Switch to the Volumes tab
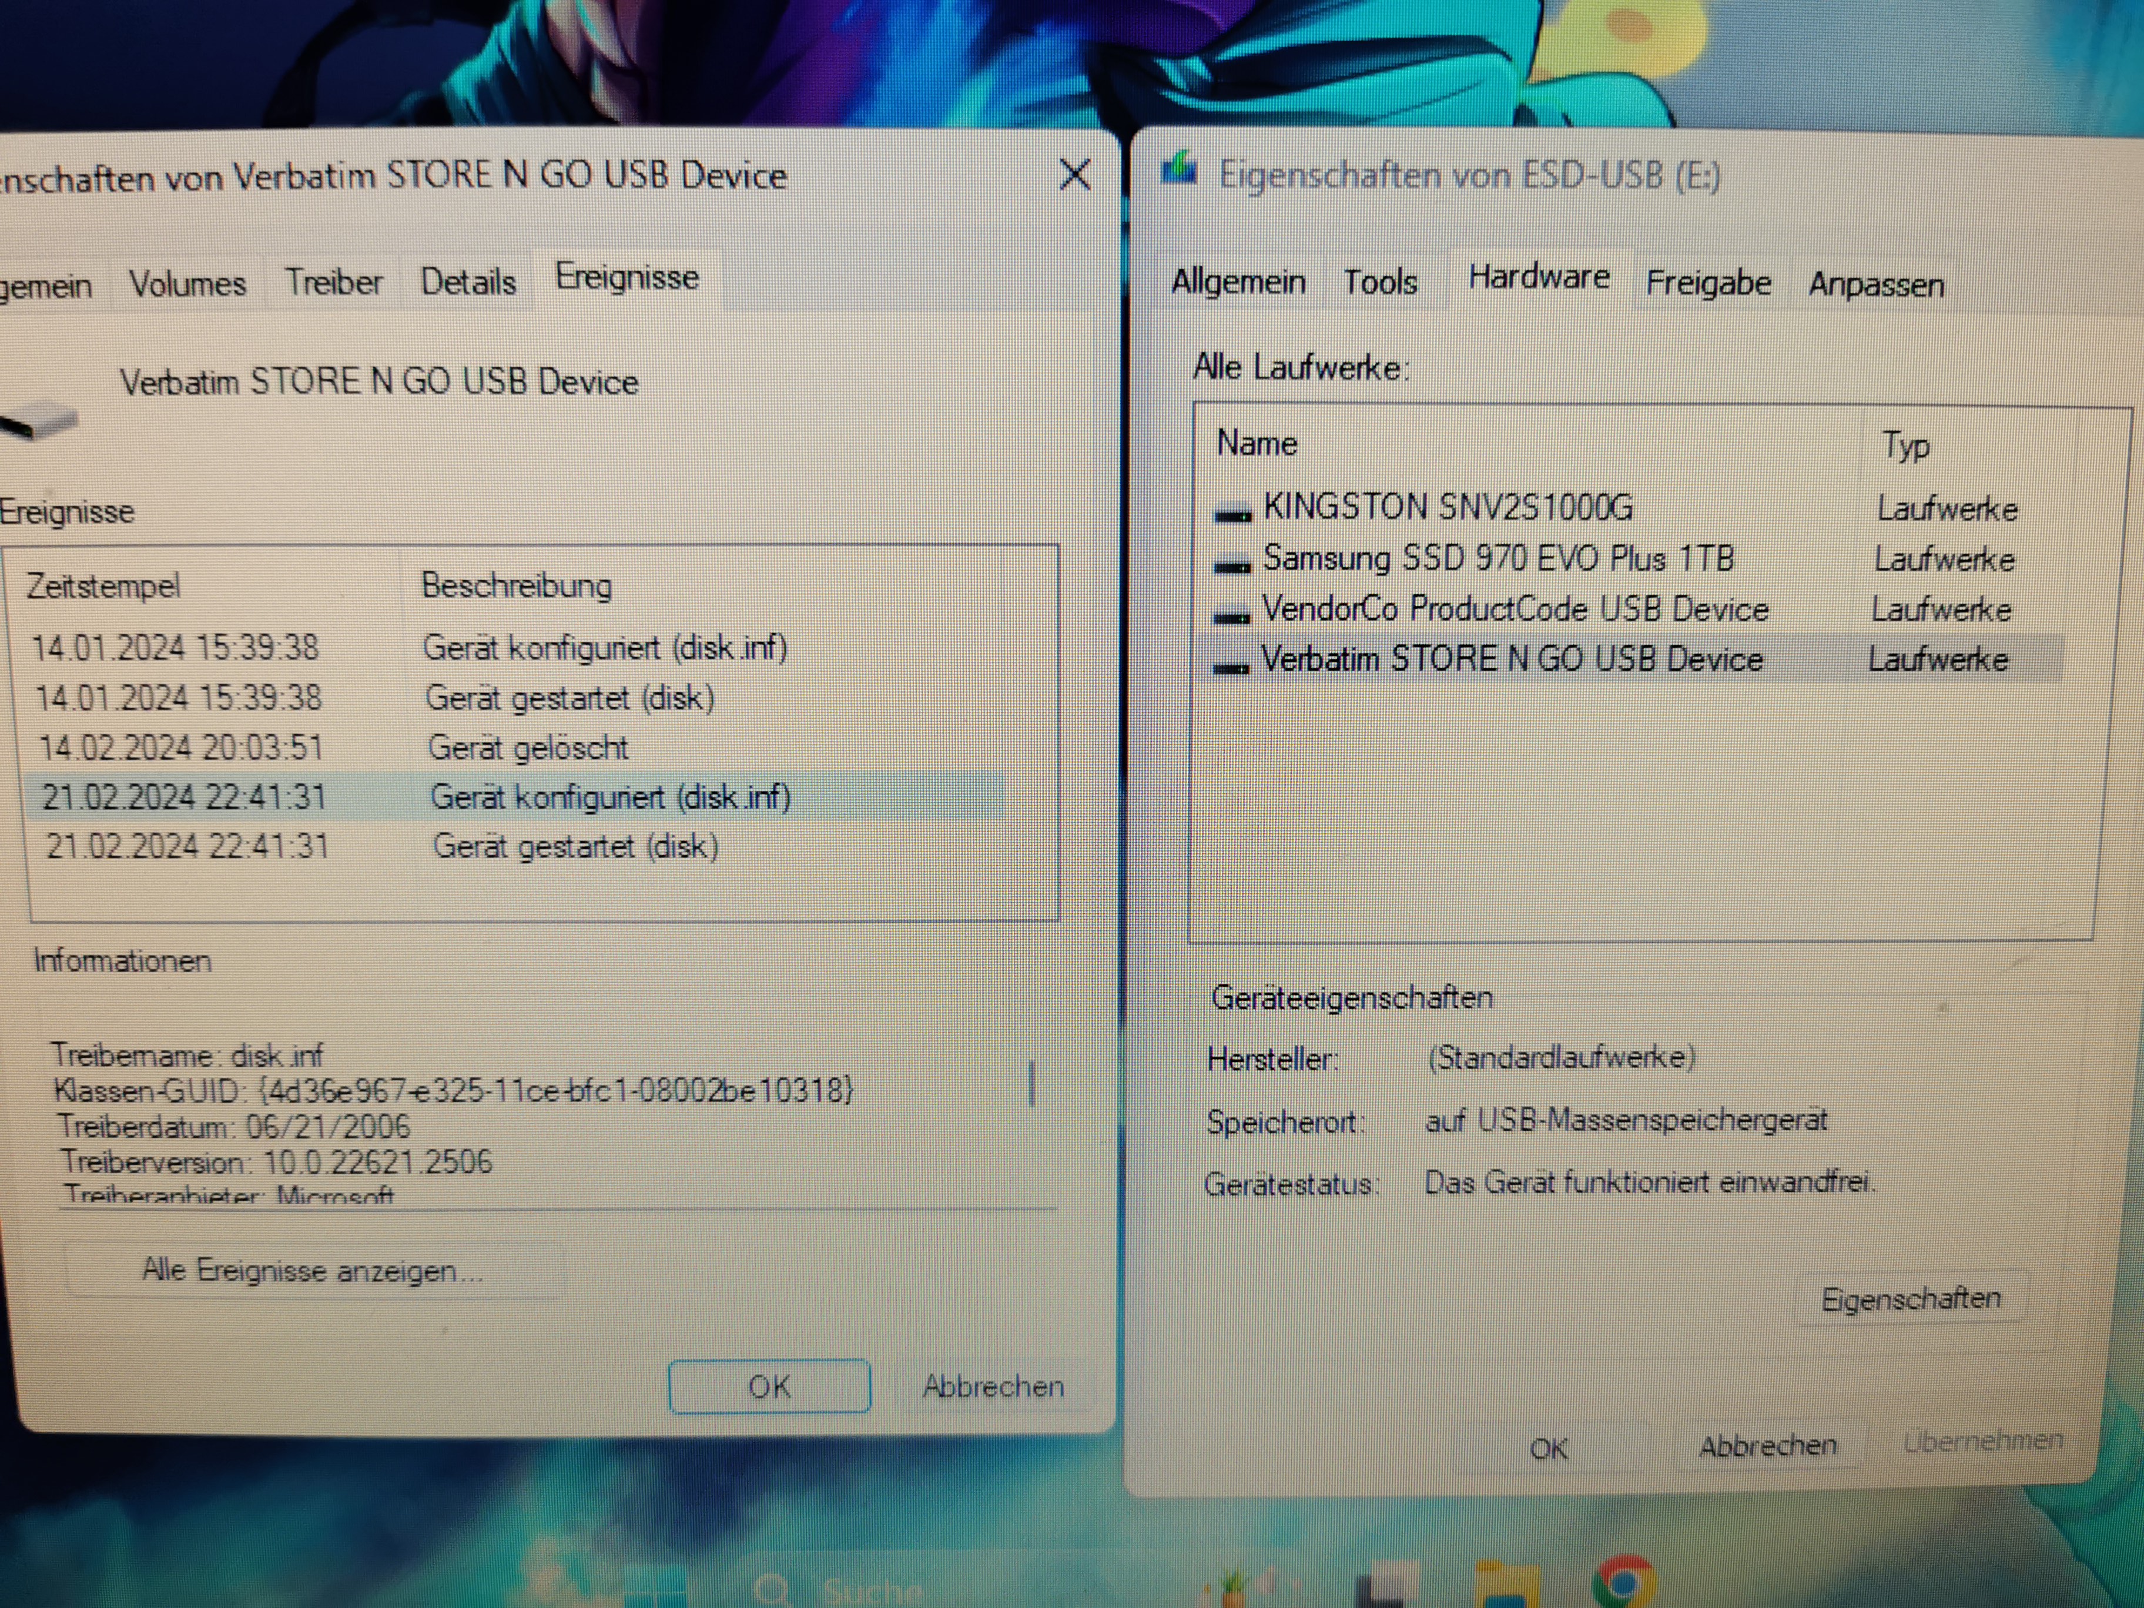This screenshot has width=2144, height=1608. (188, 284)
